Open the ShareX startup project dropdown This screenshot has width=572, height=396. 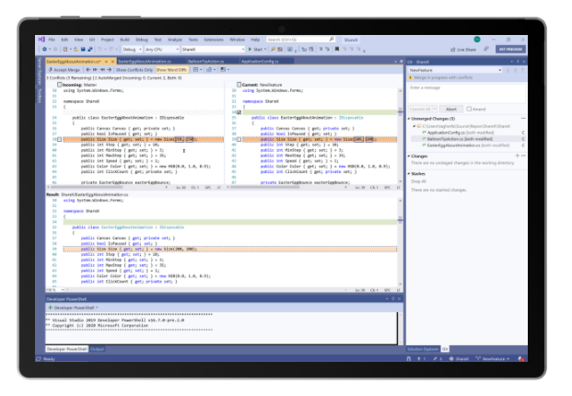coord(213,49)
